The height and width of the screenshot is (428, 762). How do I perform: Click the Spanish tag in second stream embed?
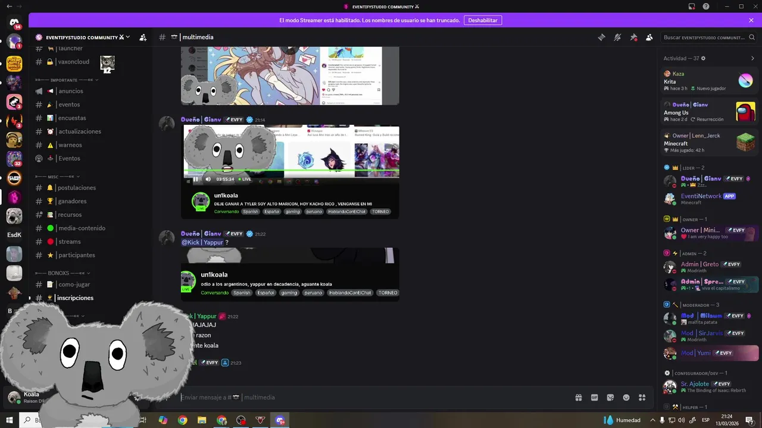(x=242, y=292)
